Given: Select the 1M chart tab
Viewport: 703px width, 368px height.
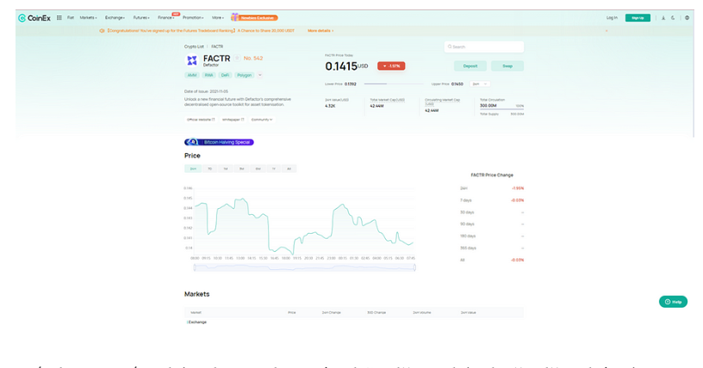Looking at the screenshot, I should pos(226,169).
